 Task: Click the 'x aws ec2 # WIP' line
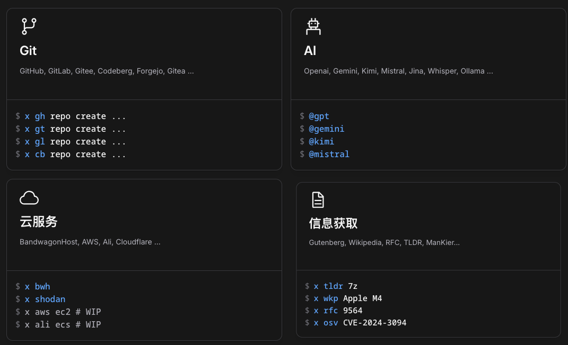click(63, 312)
